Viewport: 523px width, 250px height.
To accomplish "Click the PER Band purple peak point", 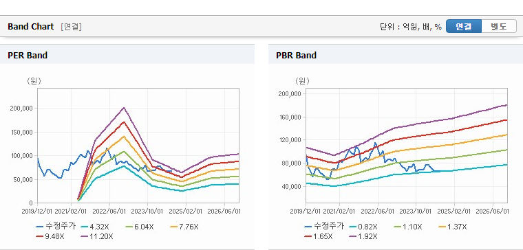I will pyautogui.click(x=124, y=108).
